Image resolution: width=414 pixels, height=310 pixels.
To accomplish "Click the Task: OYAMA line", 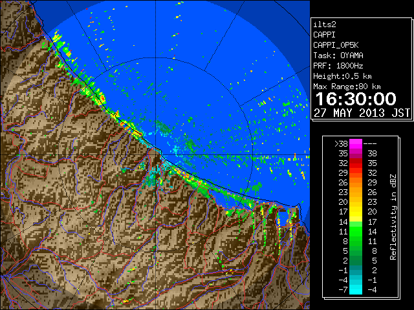I will 338,56.
